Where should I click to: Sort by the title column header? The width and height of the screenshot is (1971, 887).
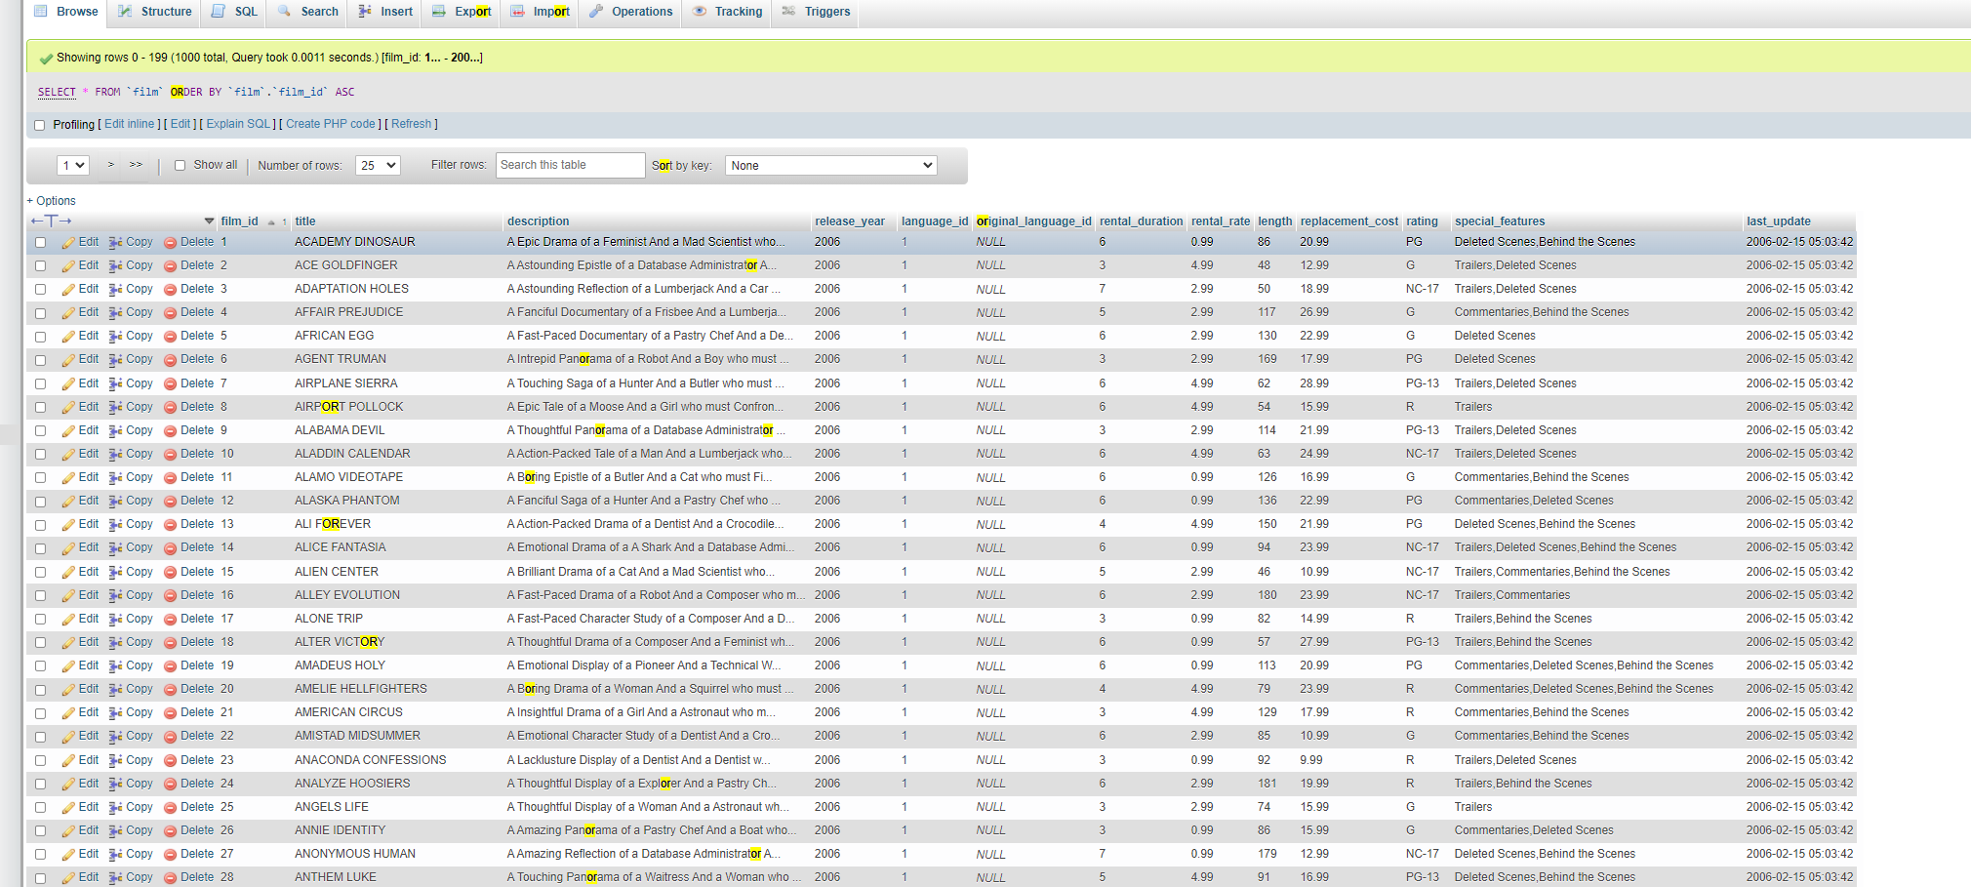305,222
